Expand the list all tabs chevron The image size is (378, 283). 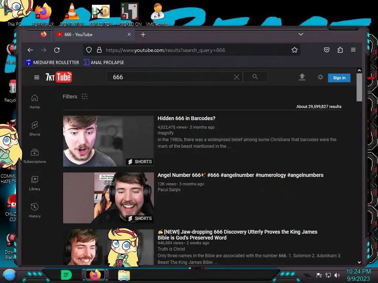(x=300, y=34)
